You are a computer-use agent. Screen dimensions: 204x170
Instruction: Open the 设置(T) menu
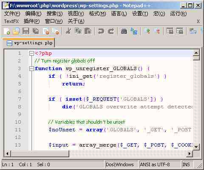140,14
